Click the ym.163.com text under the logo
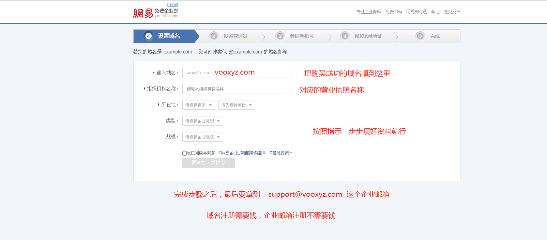 click(x=166, y=16)
